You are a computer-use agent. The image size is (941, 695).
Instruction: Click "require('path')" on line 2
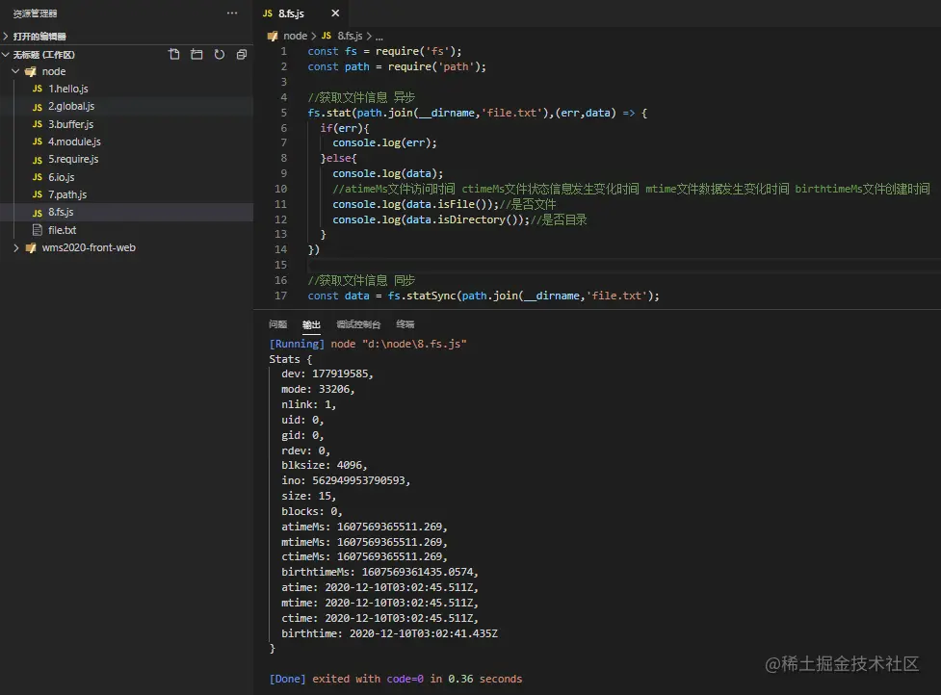[433, 66]
